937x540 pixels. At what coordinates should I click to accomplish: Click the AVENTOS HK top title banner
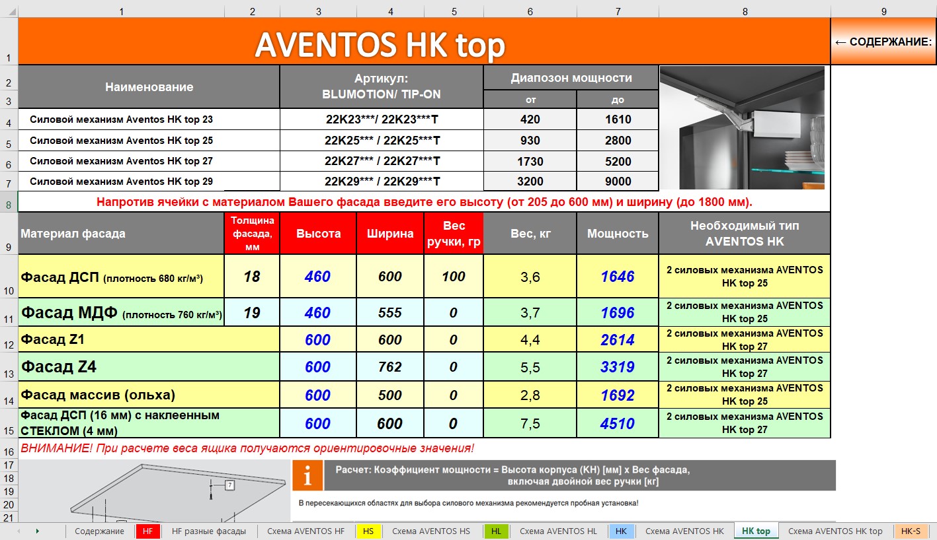click(x=424, y=42)
